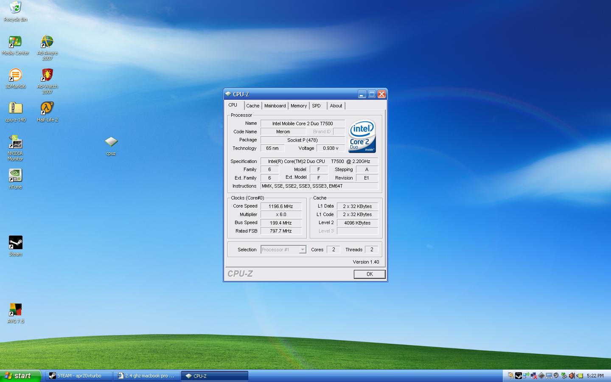Open Ad-Aware 2007 shortcut
The image size is (611, 382).
pos(47,48)
